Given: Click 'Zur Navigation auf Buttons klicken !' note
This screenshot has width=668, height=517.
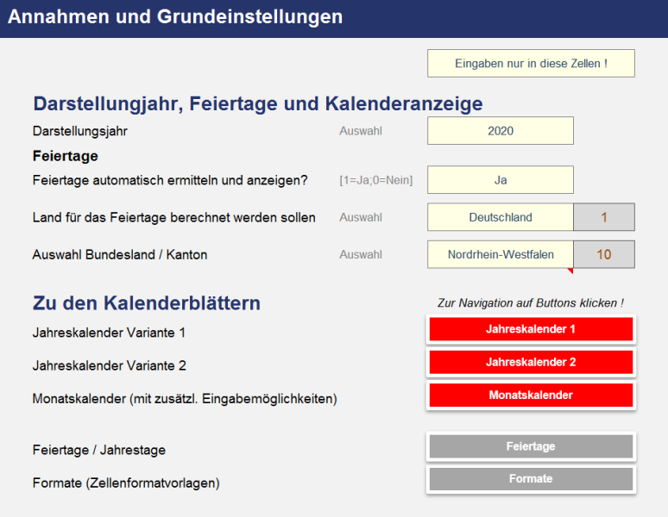Looking at the screenshot, I should pyautogui.click(x=531, y=303).
